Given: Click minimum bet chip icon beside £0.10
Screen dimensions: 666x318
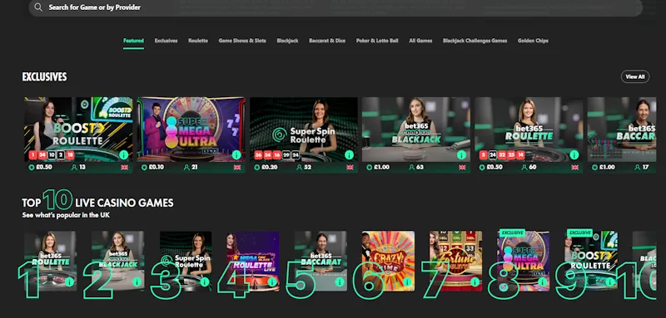Looking at the screenshot, I should point(144,167).
